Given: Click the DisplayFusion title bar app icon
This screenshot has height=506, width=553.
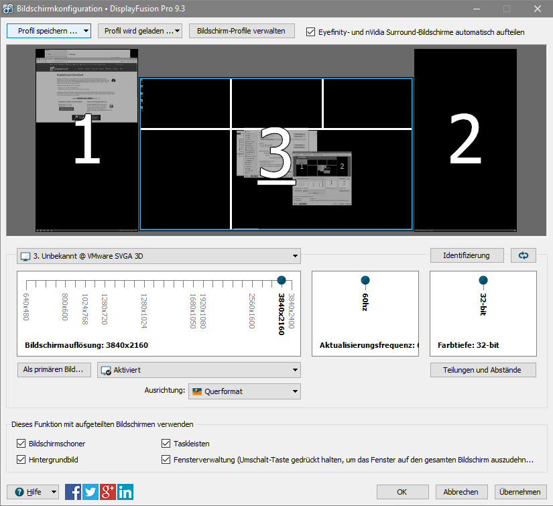Looking at the screenshot, I should point(7,9).
